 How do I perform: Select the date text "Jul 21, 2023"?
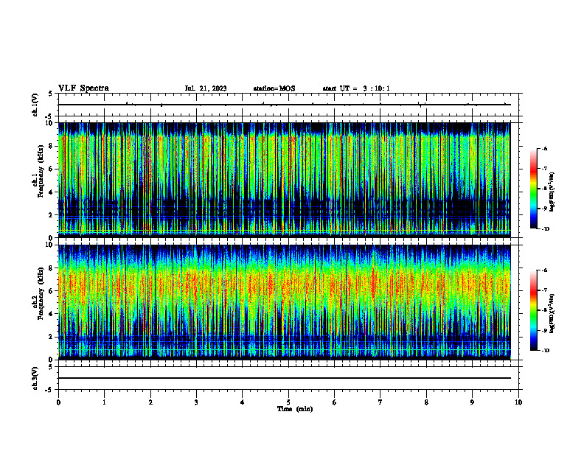pyautogui.click(x=206, y=88)
